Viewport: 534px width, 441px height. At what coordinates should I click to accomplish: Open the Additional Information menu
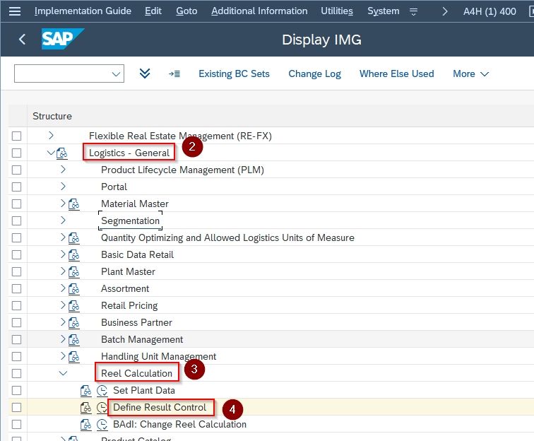click(259, 11)
